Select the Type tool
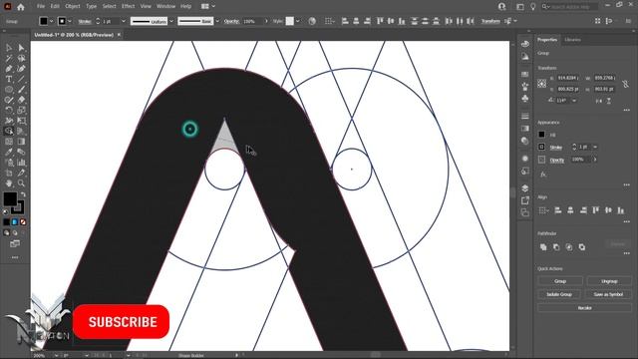 [x=9, y=80]
